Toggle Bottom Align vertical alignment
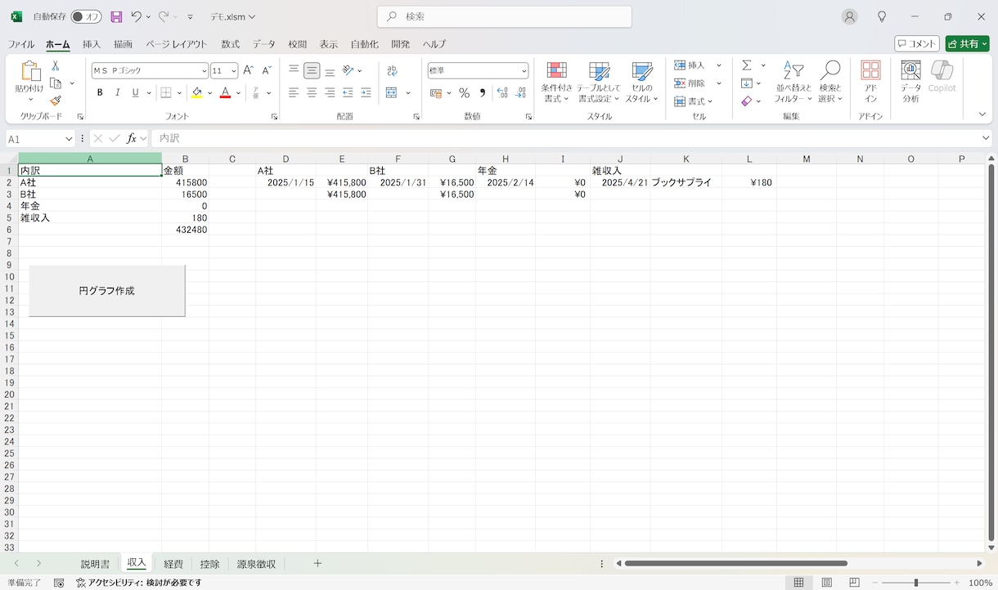Screen dimensions: 998x590 330,71
